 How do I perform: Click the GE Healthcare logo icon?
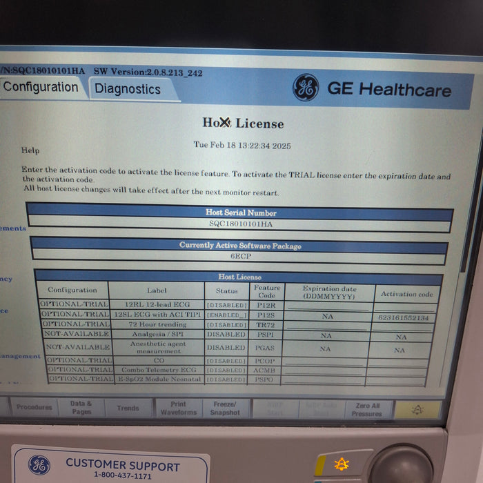306,88
